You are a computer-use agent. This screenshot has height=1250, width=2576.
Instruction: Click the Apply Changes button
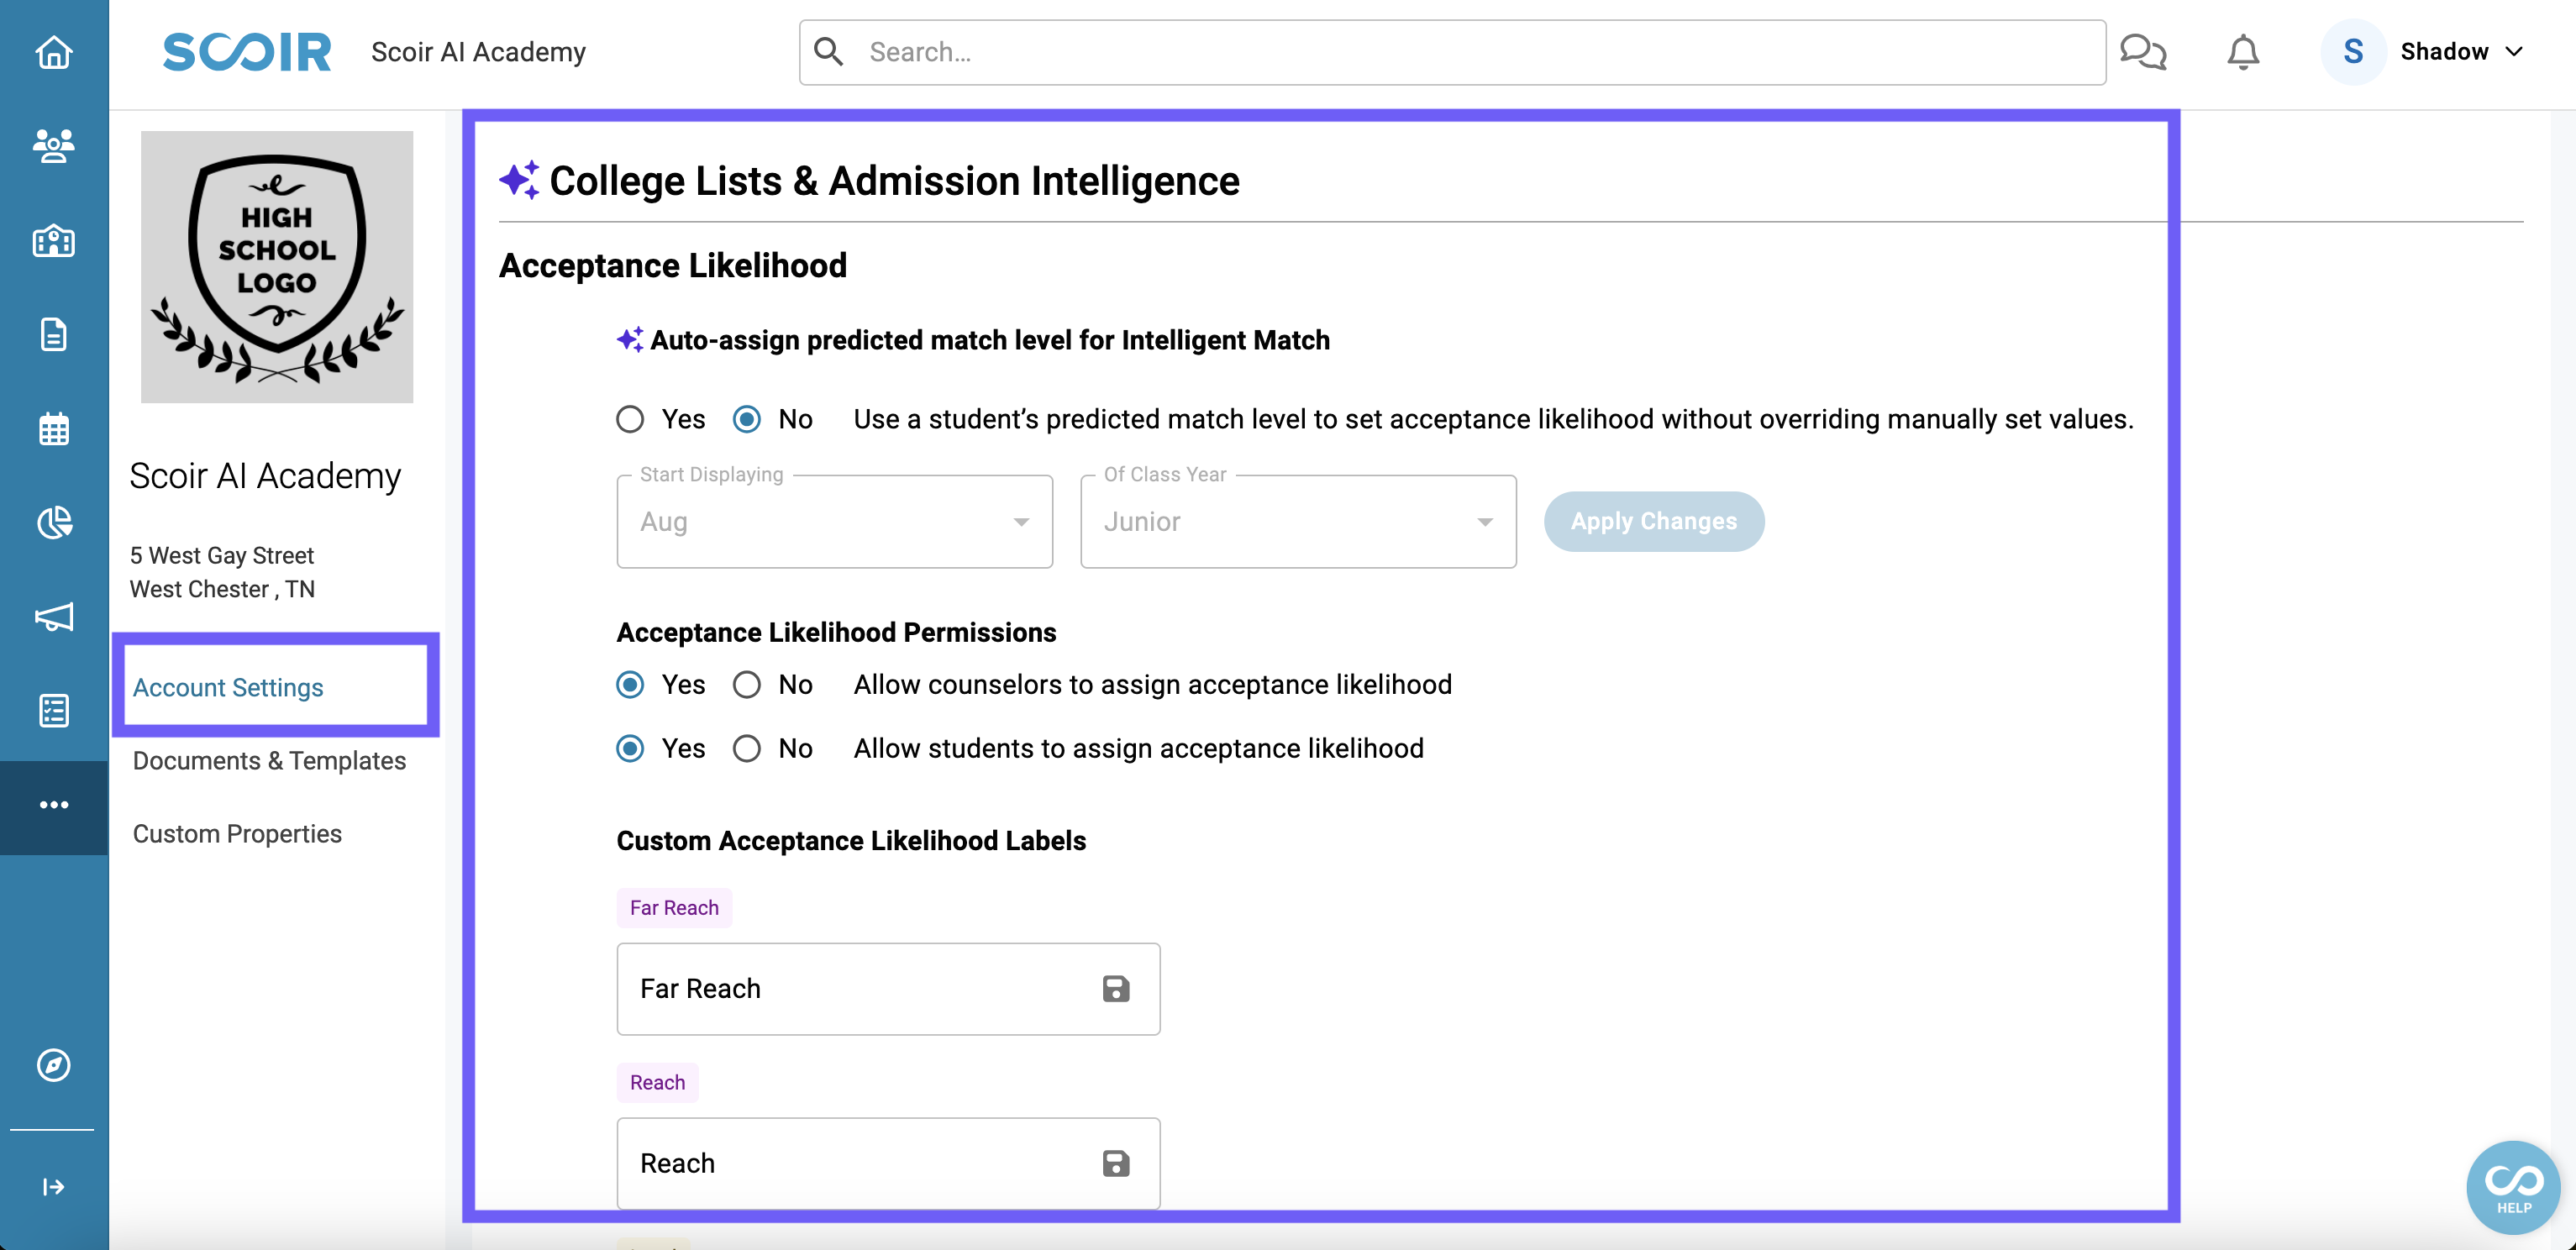[x=1653, y=521]
